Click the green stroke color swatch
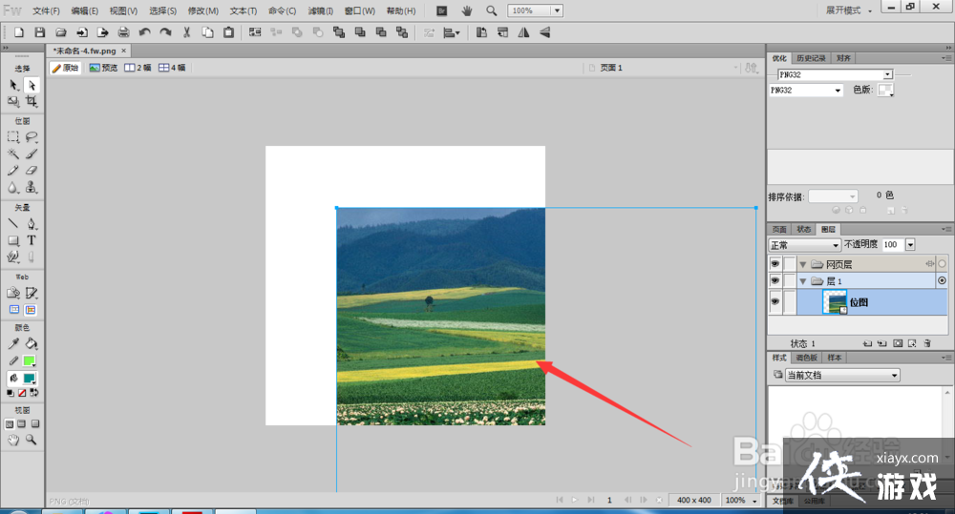This screenshot has height=514, width=955. (30, 361)
